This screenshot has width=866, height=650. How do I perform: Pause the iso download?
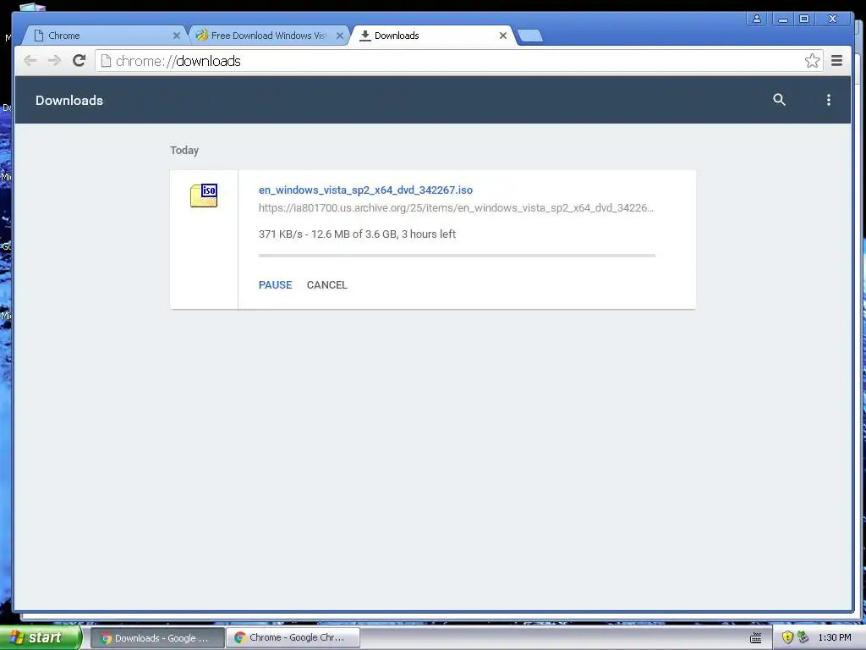tap(275, 284)
